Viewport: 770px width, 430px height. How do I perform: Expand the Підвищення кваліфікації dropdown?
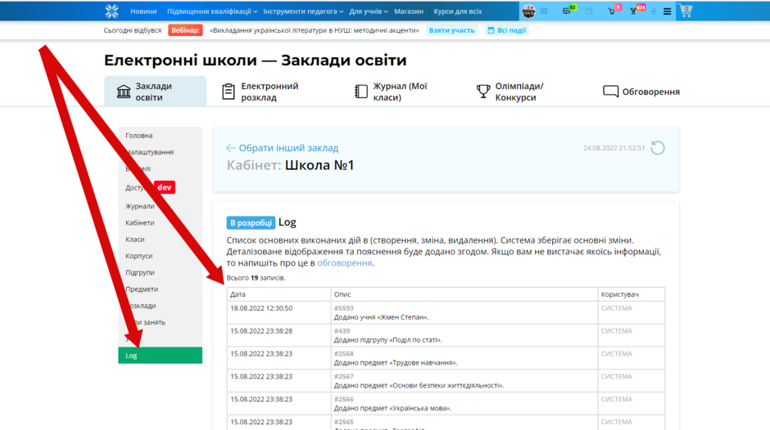[x=212, y=11]
